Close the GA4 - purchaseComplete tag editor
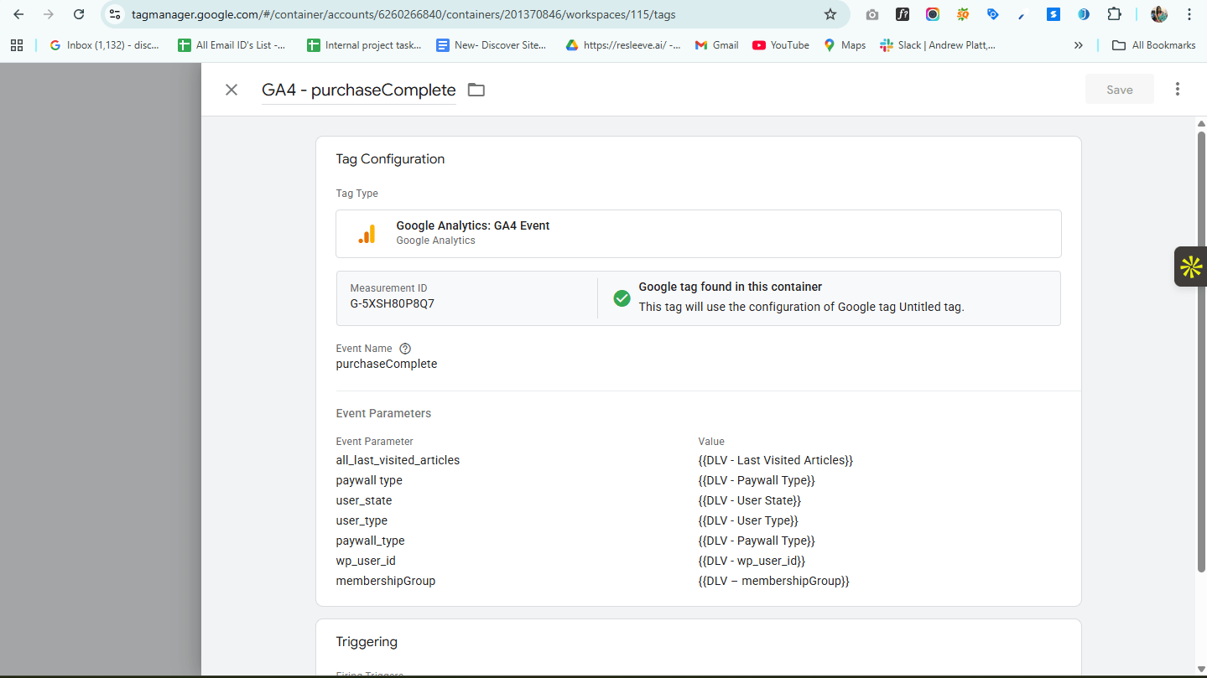 point(232,90)
